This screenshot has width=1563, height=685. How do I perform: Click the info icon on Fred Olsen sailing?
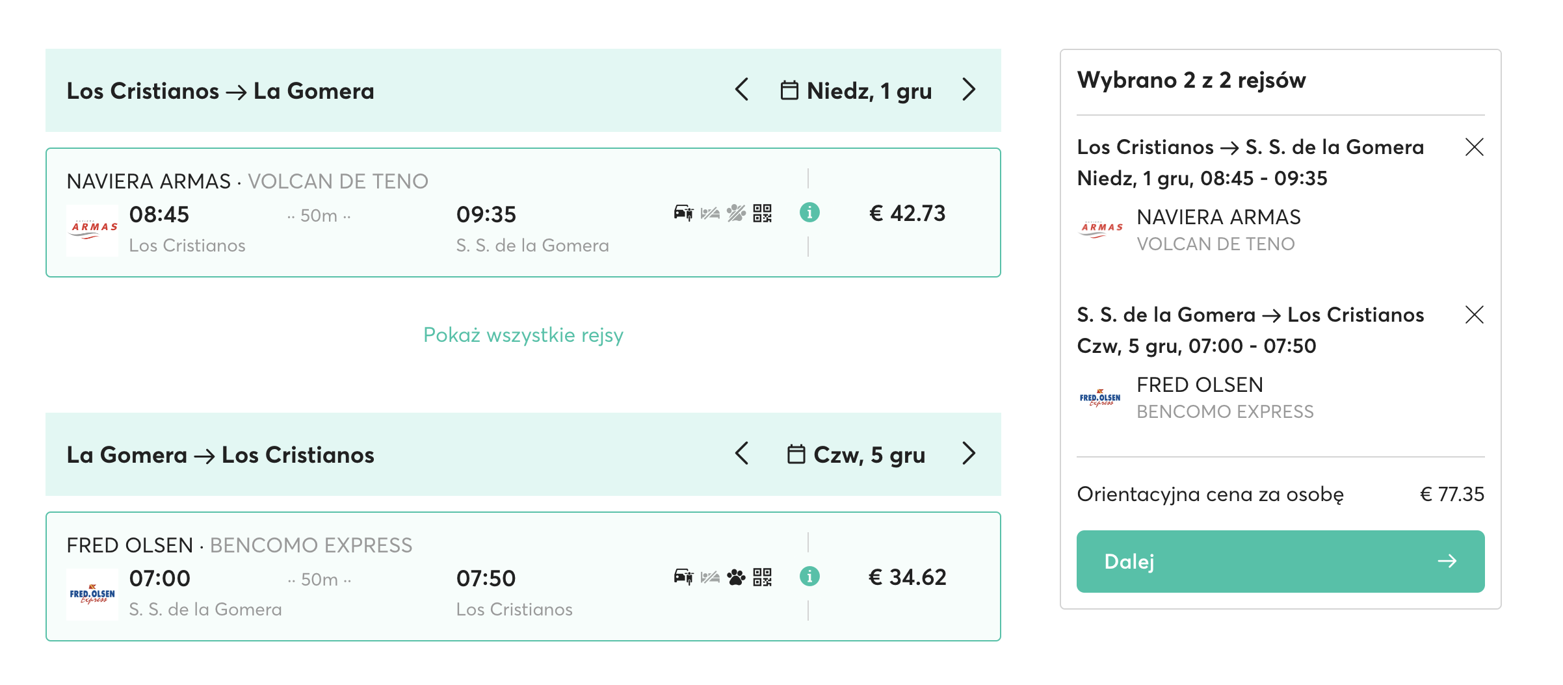click(809, 576)
